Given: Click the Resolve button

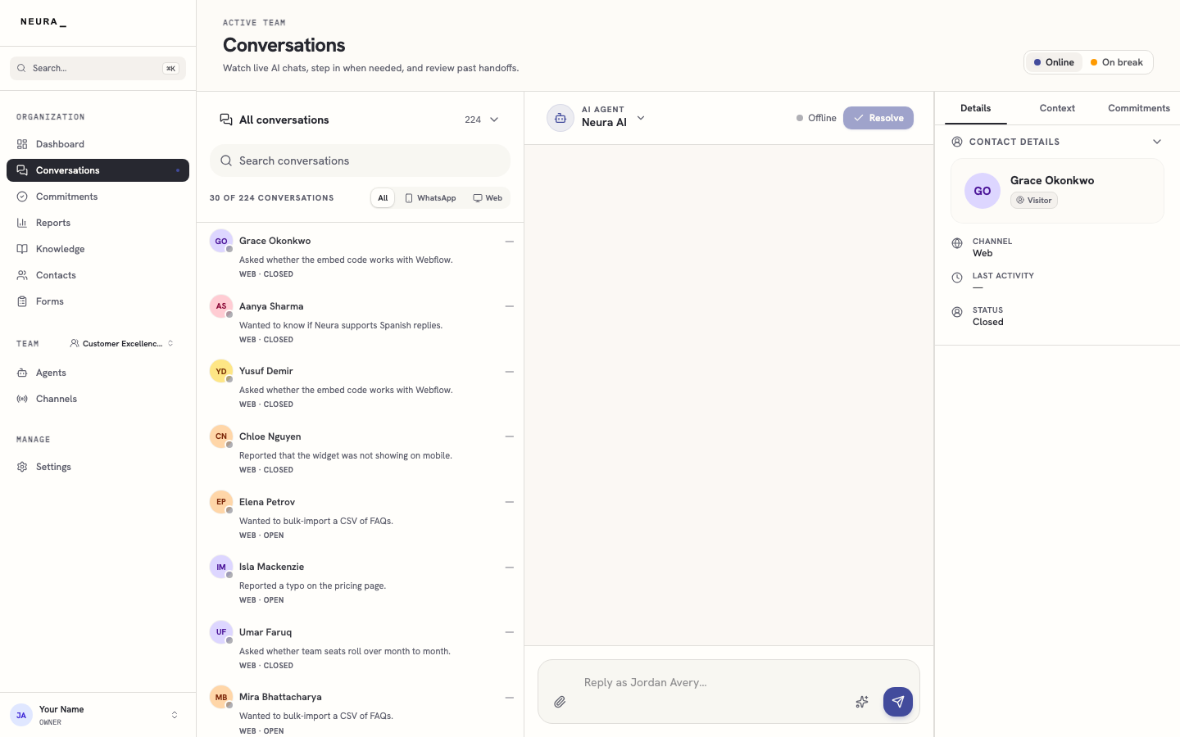Looking at the screenshot, I should [x=878, y=118].
